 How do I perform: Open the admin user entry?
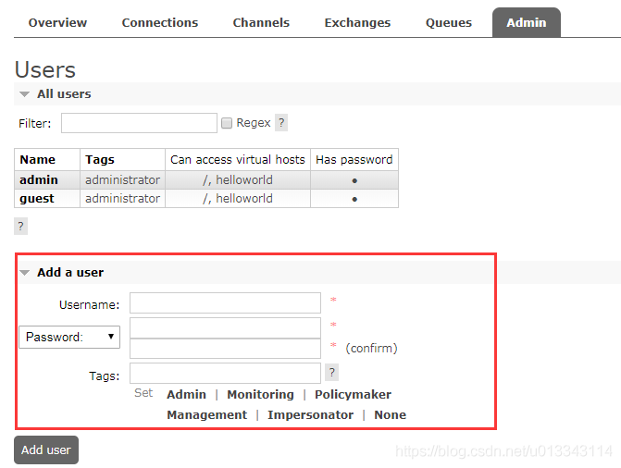click(x=39, y=180)
